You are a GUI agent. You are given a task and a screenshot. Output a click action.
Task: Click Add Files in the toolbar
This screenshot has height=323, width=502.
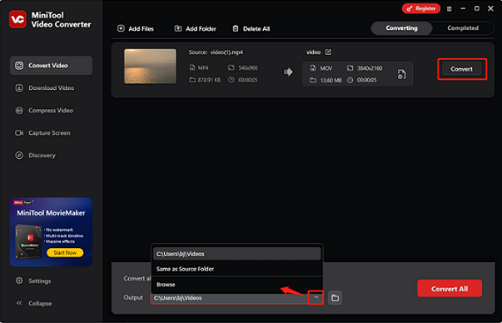pyautogui.click(x=136, y=29)
